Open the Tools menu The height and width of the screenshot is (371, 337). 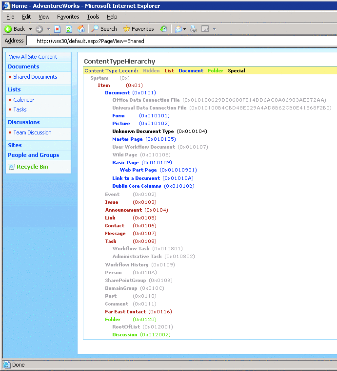[x=93, y=17]
